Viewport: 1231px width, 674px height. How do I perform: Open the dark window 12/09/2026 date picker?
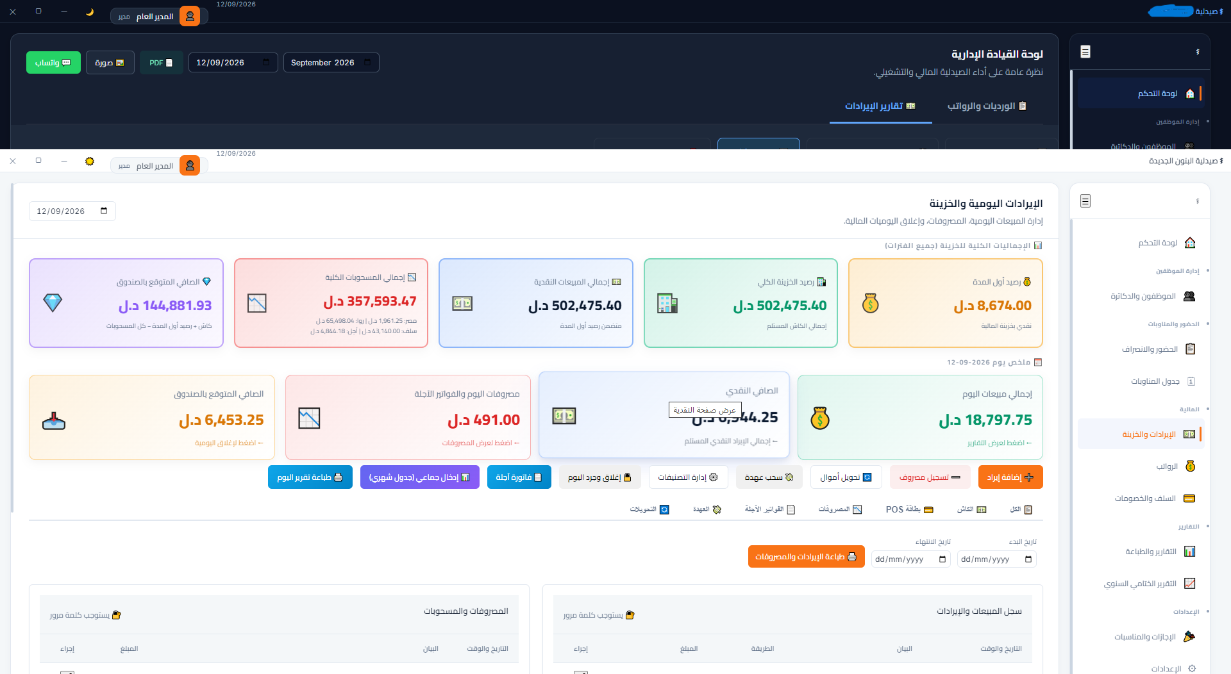pyautogui.click(x=233, y=63)
